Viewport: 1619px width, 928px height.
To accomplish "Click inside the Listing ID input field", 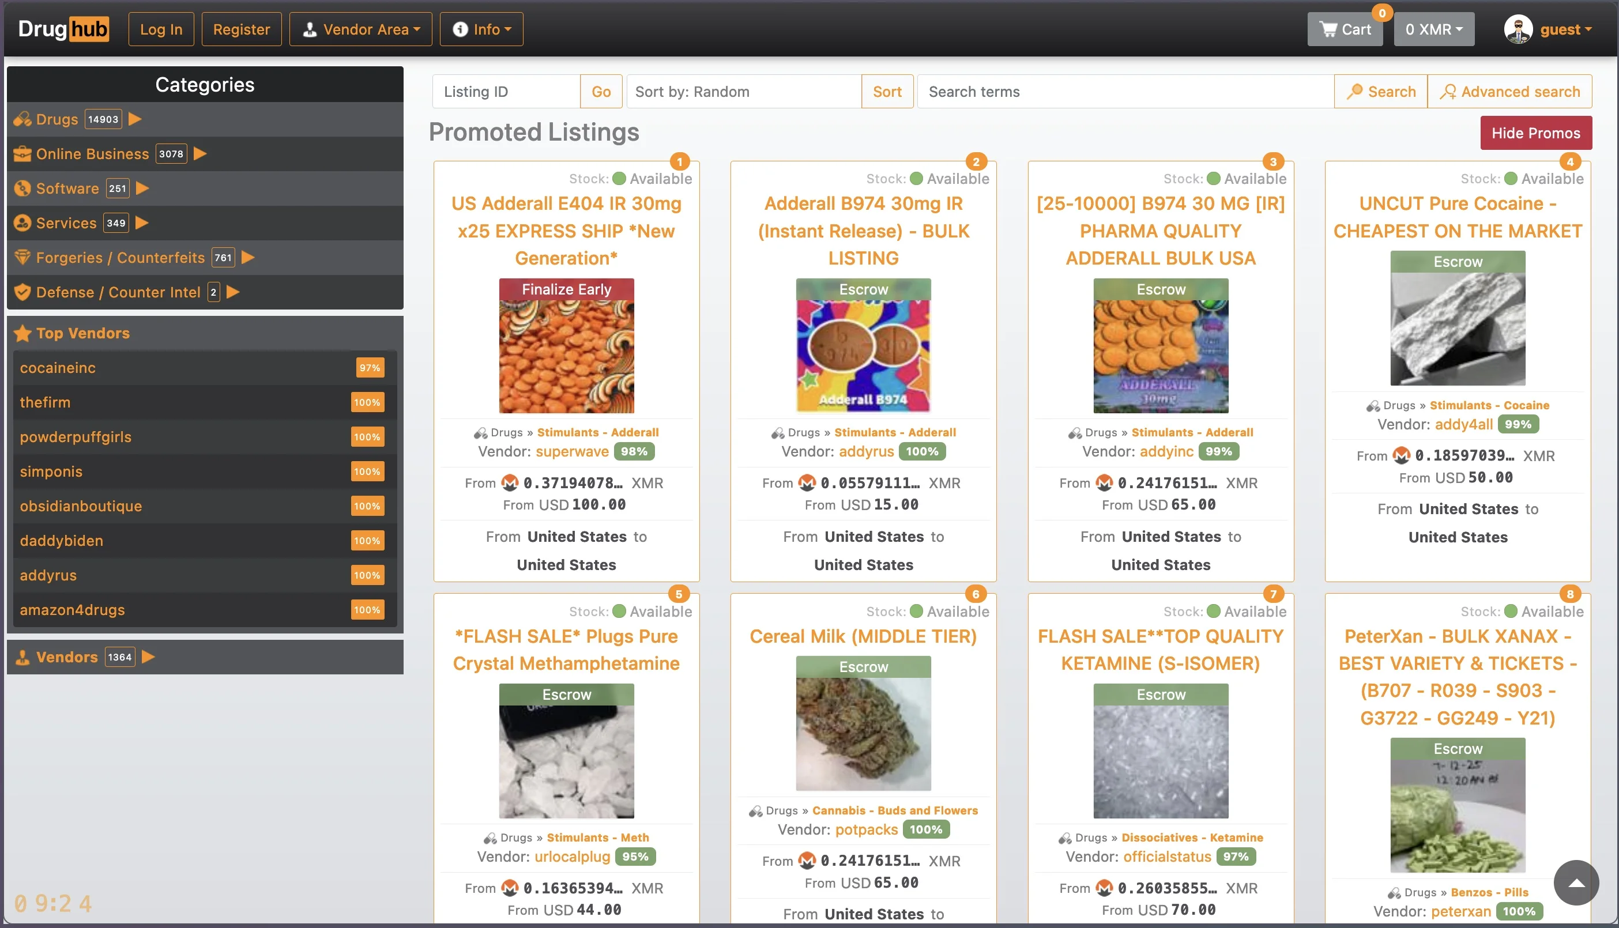I will point(506,91).
